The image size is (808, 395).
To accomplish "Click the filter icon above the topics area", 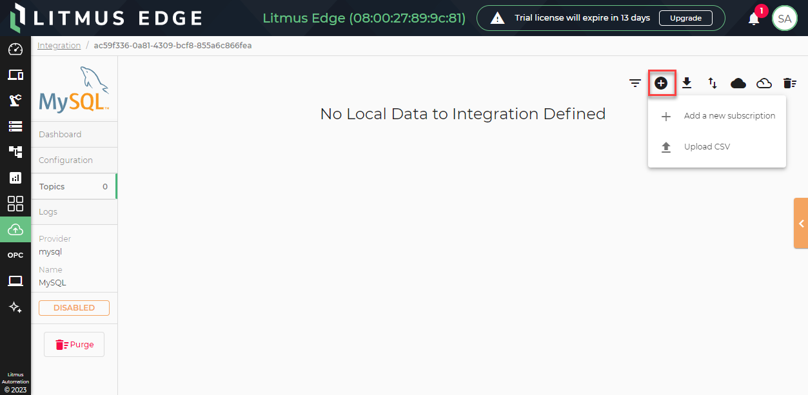I will click(635, 83).
